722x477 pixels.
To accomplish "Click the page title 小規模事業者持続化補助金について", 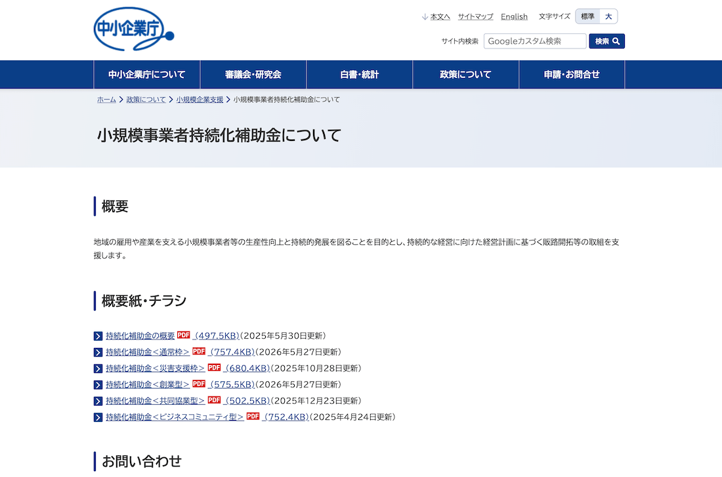I will click(219, 136).
